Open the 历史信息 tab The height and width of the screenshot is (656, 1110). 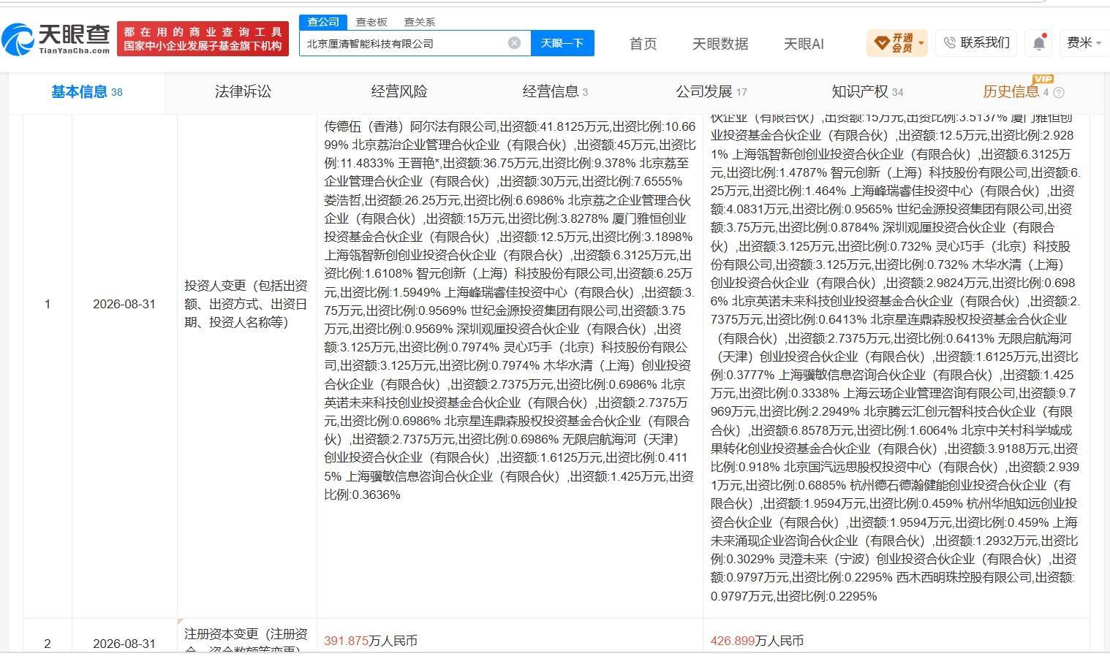click(x=1016, y=92)
